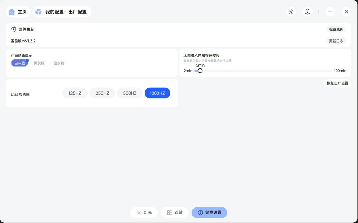Select 黑灰绿 product color

point(39,63)
